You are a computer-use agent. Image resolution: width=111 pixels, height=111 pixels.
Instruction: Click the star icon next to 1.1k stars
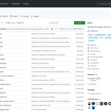pos(88,60)
